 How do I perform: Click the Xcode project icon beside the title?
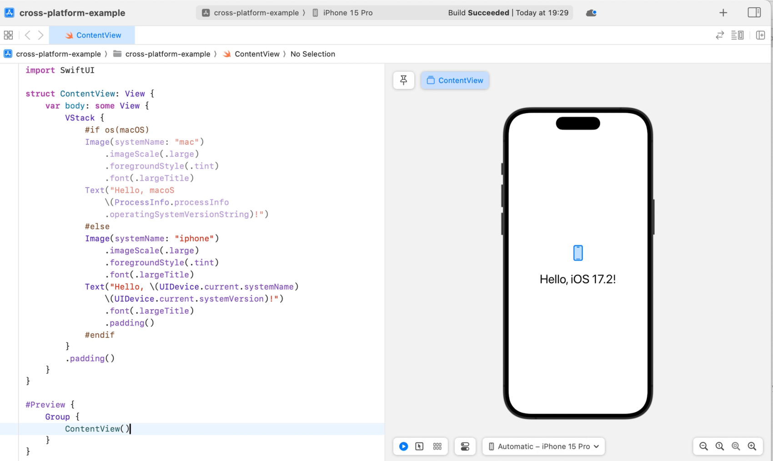tap(9, 13)
